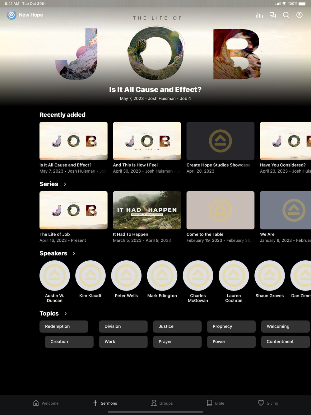Select speaker Austin W. Duncan avatar
311x415 pixels.
pos(55,276)
